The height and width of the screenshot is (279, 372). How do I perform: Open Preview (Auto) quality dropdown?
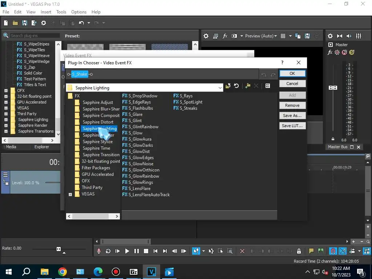(261, 36)
